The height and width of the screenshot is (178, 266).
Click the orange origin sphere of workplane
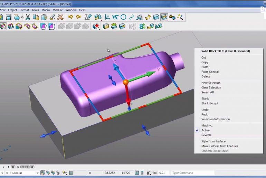coord(126,82)
